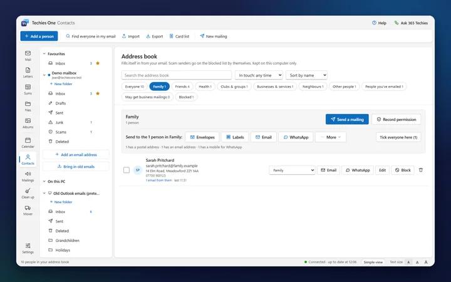Screen dimensions: 451x282
Task: Click the Send a mailing button
Action: click(347, 119)
